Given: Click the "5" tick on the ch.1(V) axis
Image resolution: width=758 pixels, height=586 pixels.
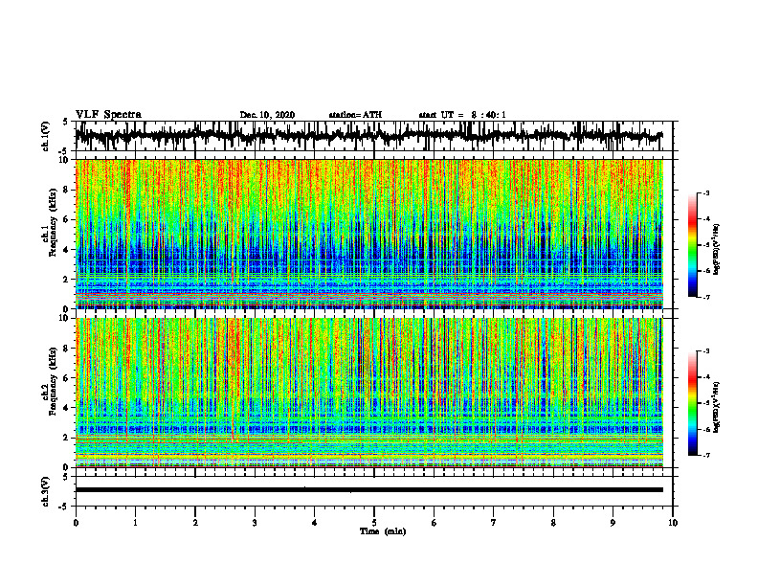Looking at the screenshot, I should click(x=66, y=123).
